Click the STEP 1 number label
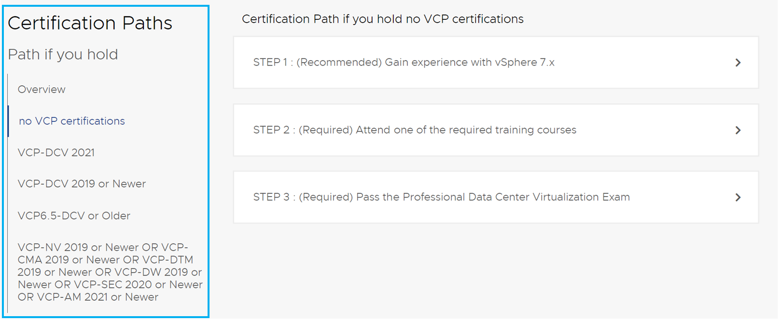 pos(270,63)
